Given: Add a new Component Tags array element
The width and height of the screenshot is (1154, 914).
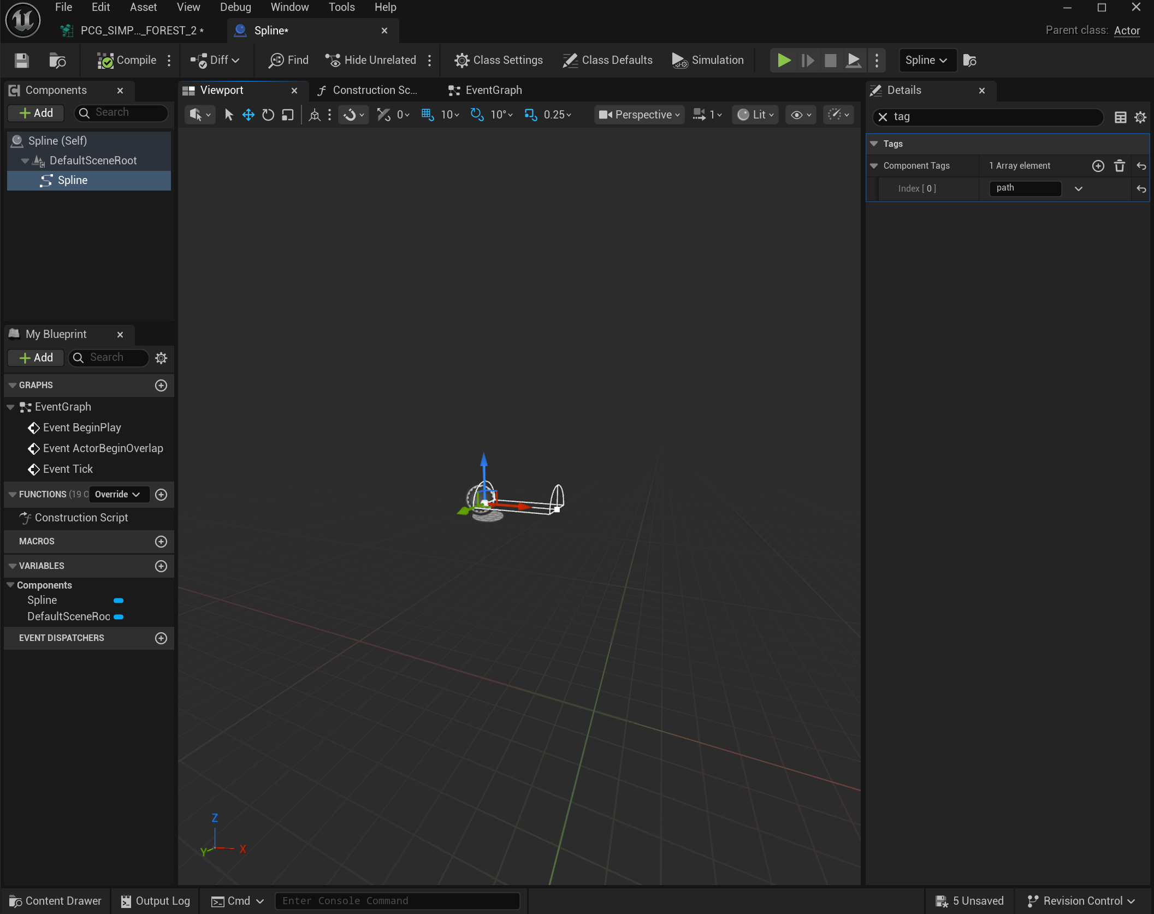Looking at the screenshot, I should (1098, 166).
